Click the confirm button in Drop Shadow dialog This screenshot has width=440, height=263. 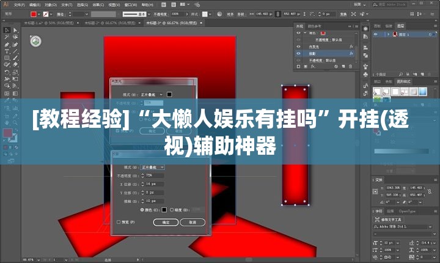(x=166, y=222)
